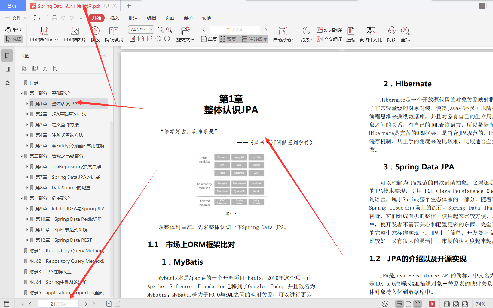This screenshot has height=308, width=493.
Task: Collapse 第一部分 基础部分 bookmark
Action: pos(21,93)
